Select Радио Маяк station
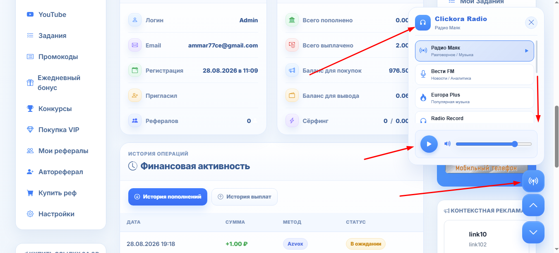Screen dimensions: 559x253 [475, 51]
